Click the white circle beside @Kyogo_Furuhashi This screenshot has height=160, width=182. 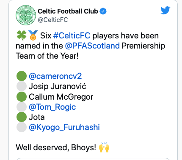click(22, 127)
